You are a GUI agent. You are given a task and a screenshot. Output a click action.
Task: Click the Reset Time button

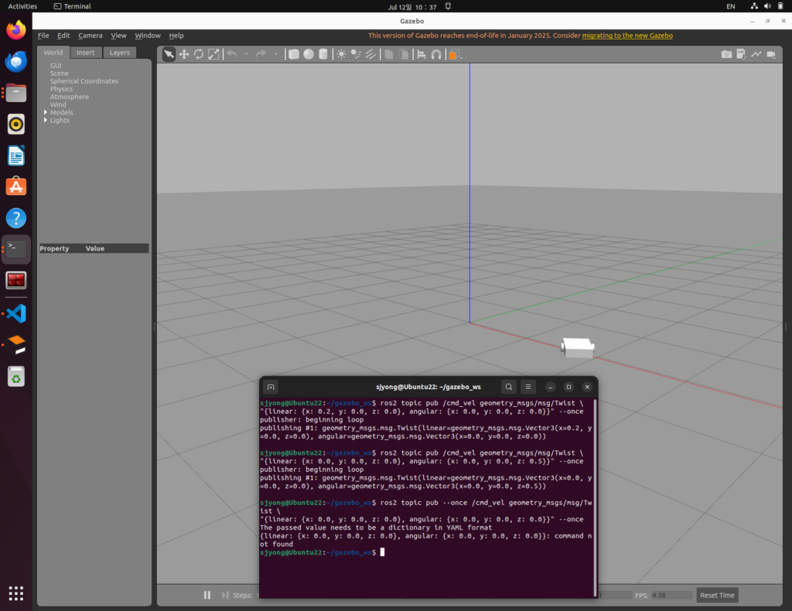(717, 595)
